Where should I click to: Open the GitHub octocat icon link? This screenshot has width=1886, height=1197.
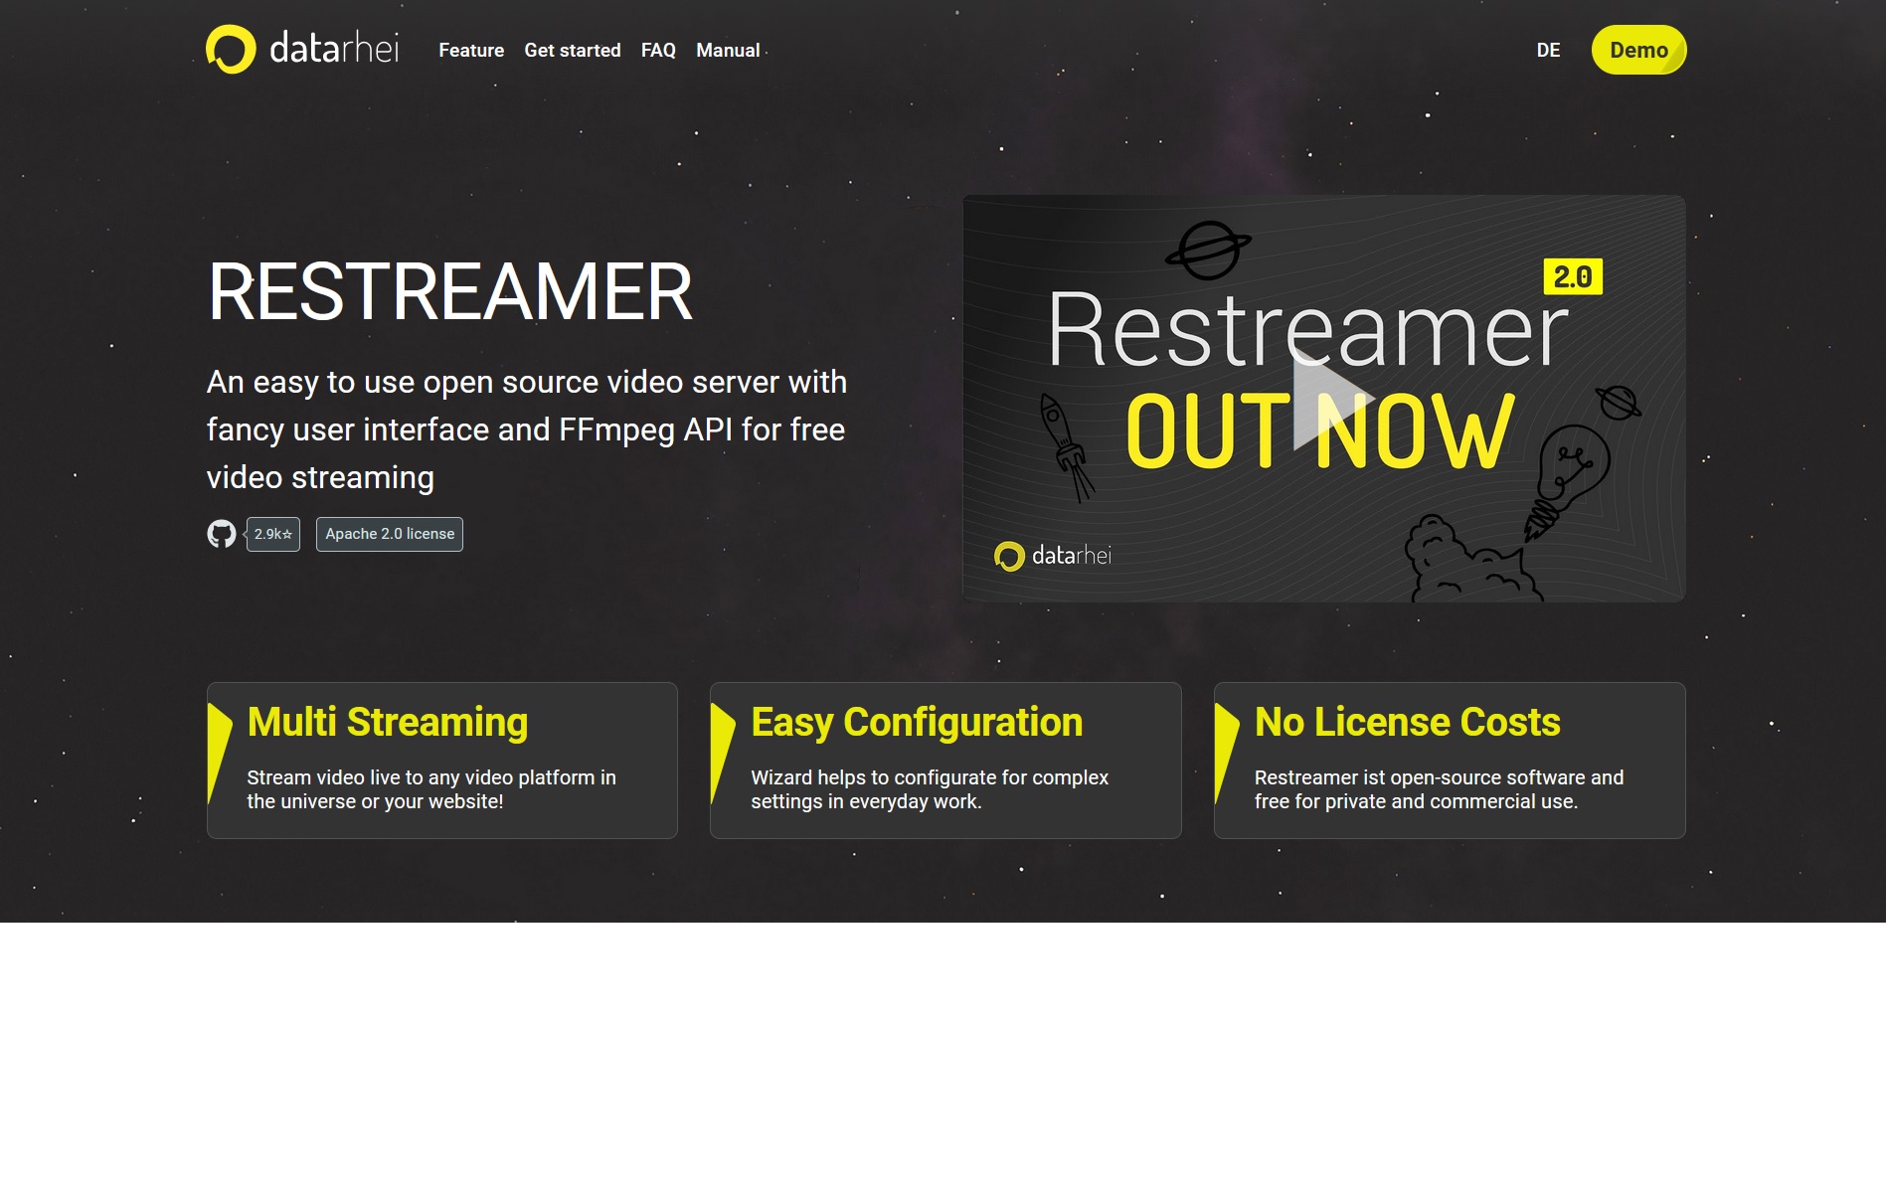tap(221, 534)
